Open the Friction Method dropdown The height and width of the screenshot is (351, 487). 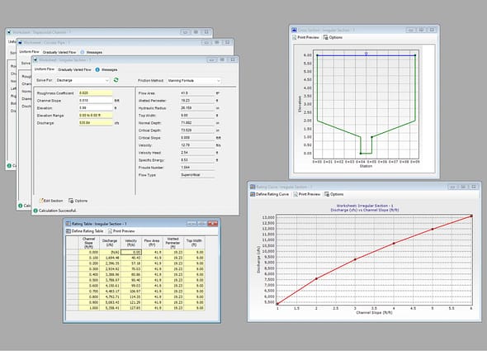click(194, 80)
